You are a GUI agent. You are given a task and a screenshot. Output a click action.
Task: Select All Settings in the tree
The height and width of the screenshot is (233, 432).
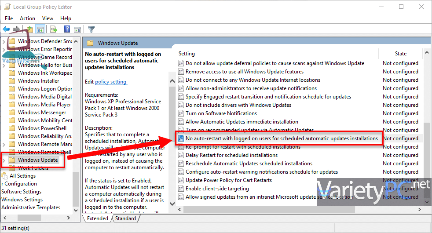[19, 176]
